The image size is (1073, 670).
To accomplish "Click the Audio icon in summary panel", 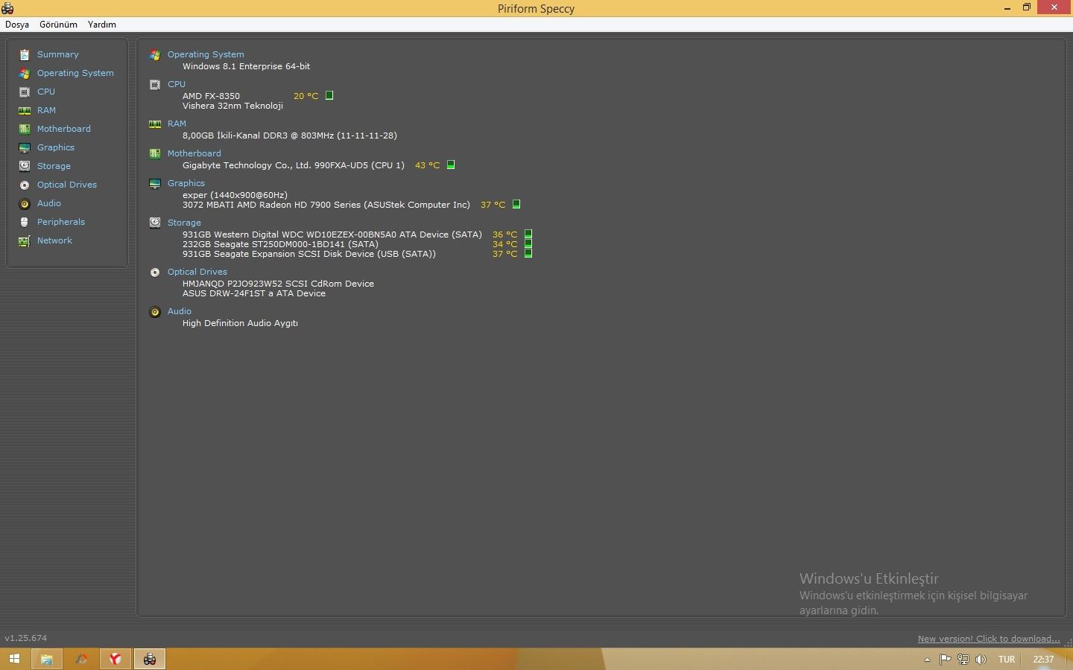I will 155,312.
